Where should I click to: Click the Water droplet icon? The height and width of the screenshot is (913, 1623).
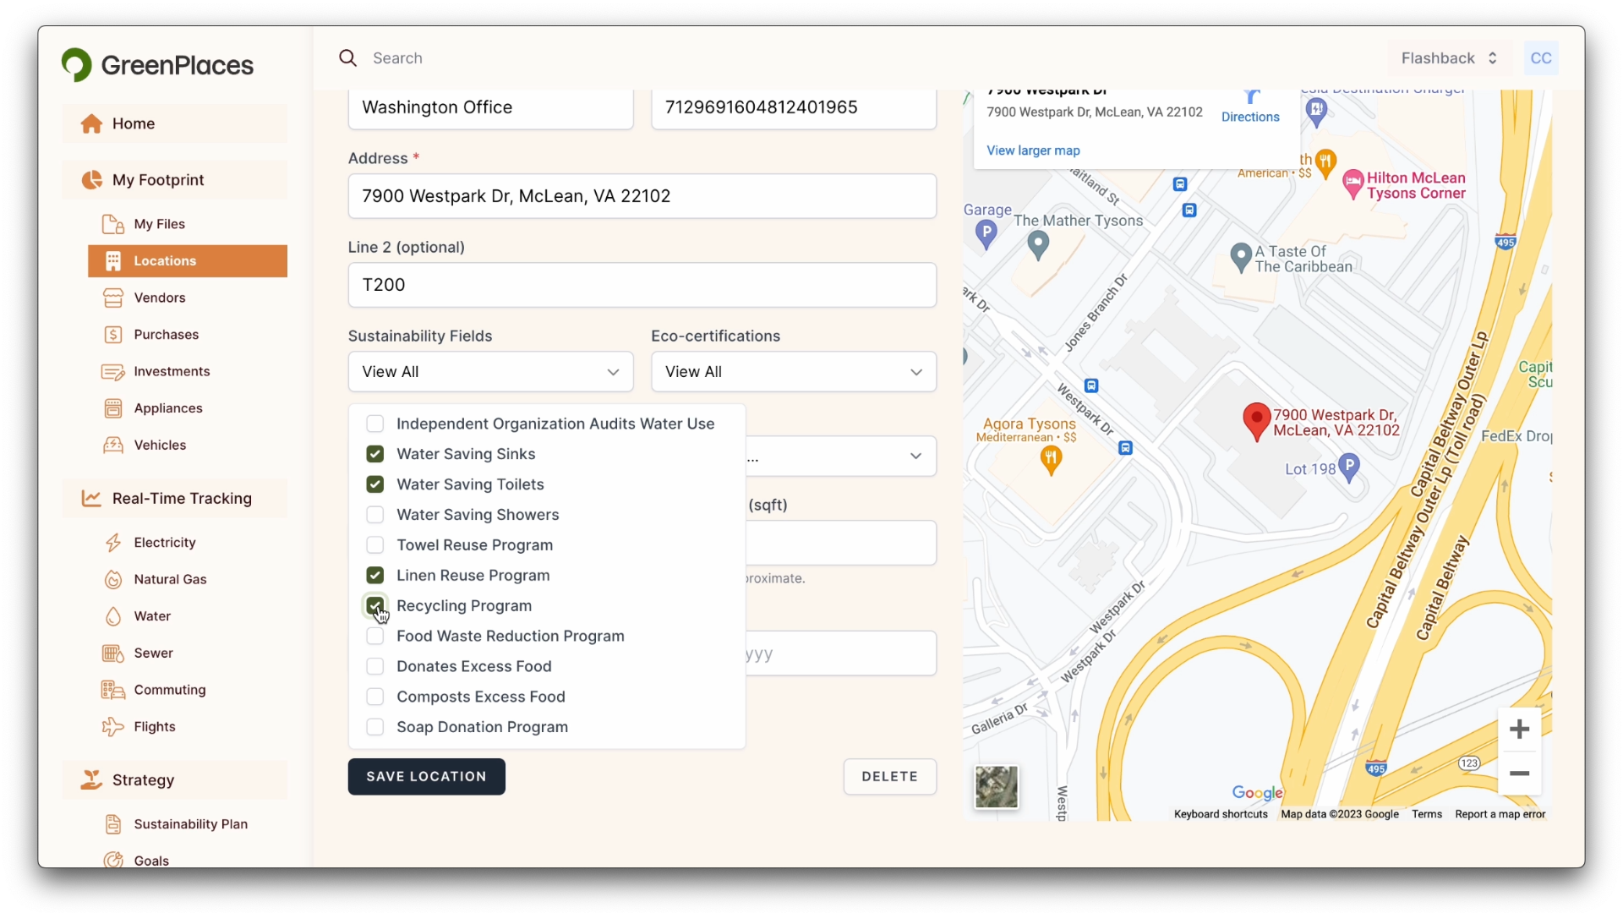coord(113,616)
